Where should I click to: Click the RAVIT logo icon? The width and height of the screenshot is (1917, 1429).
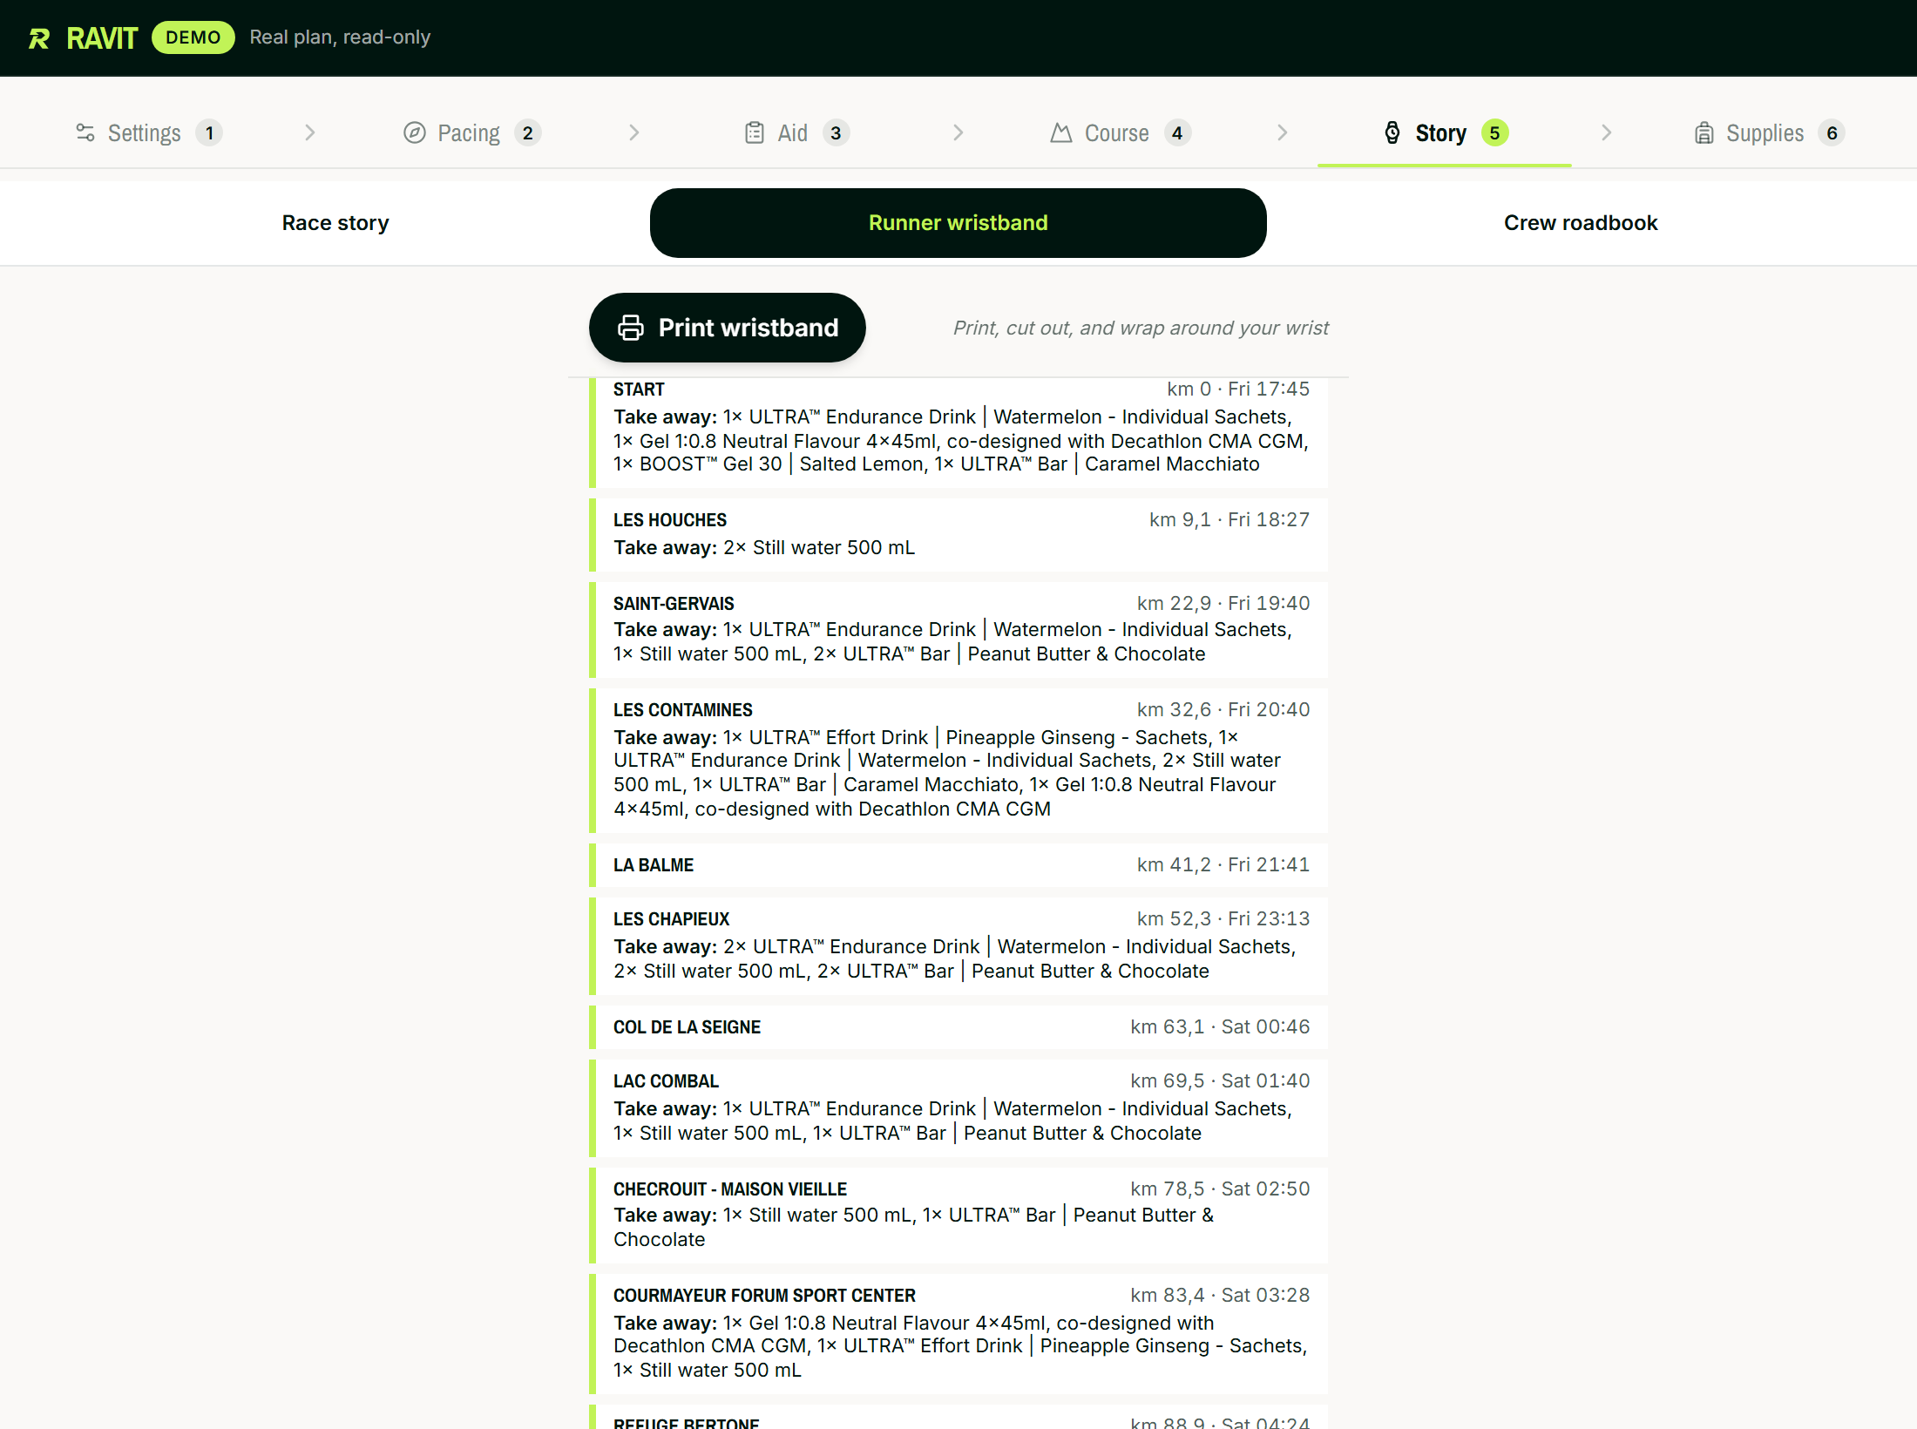pyautogui.click(x=39, y=38)
